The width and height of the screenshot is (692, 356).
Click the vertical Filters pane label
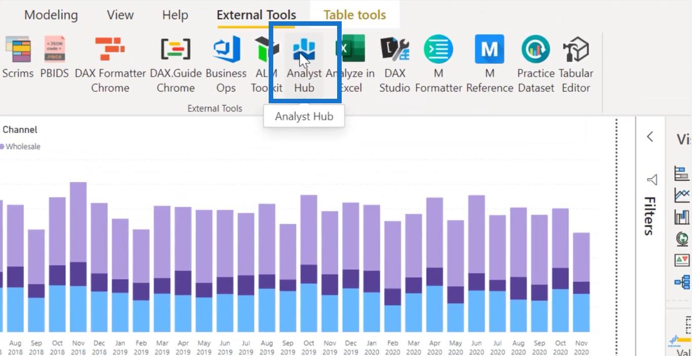(x=650, y=216)
